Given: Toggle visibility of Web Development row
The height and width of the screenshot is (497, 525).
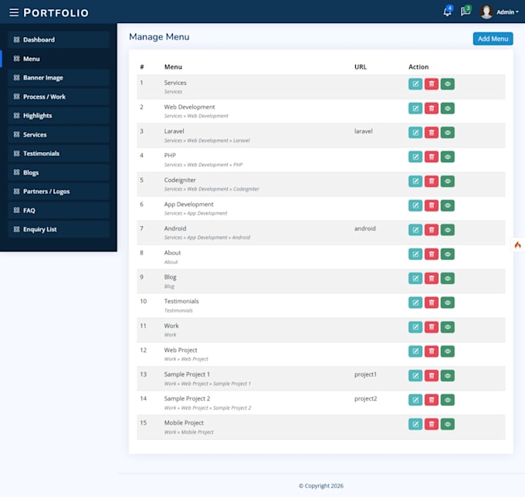Looking at the screenshot, I should click(447, 108).
